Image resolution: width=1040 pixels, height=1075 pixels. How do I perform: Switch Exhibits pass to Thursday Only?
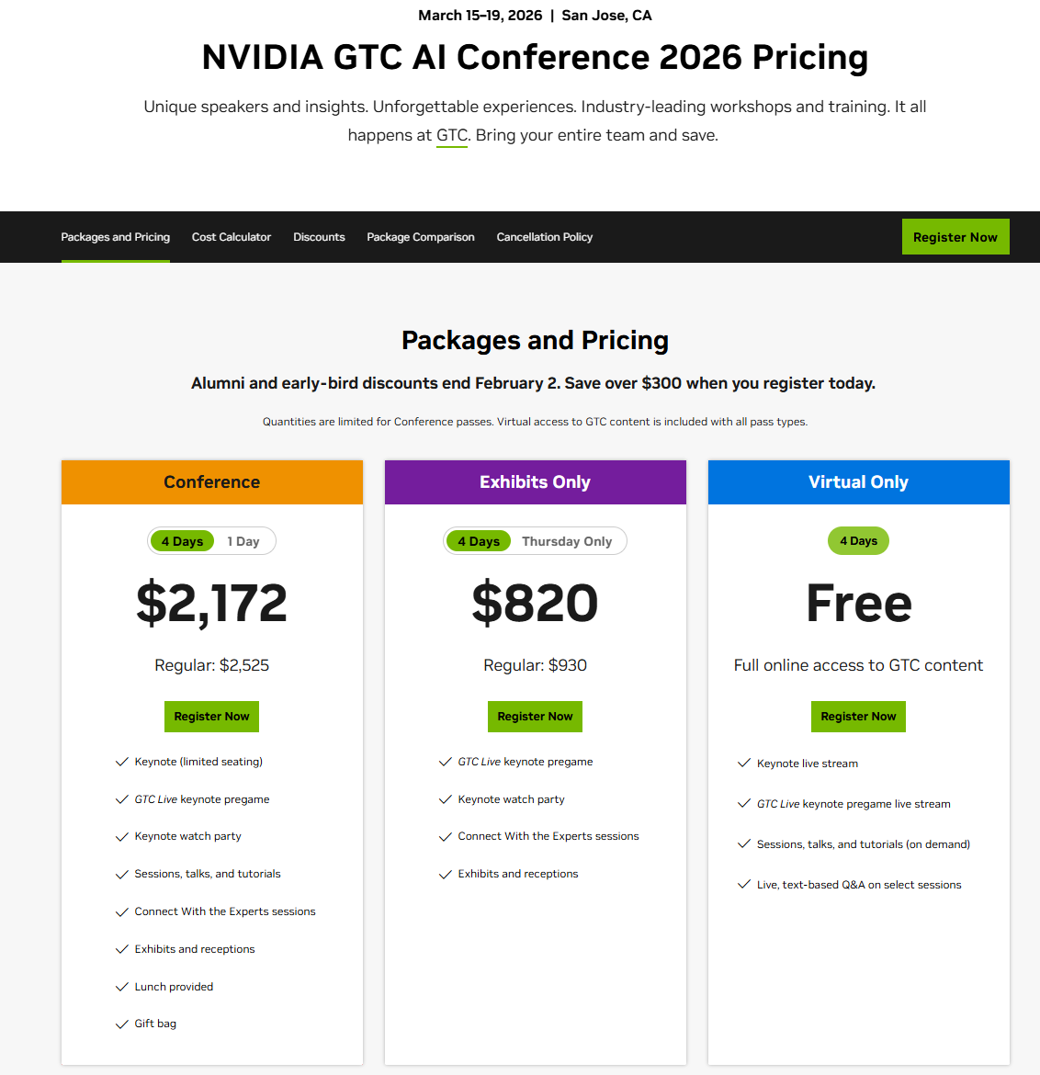click(567, 541)
